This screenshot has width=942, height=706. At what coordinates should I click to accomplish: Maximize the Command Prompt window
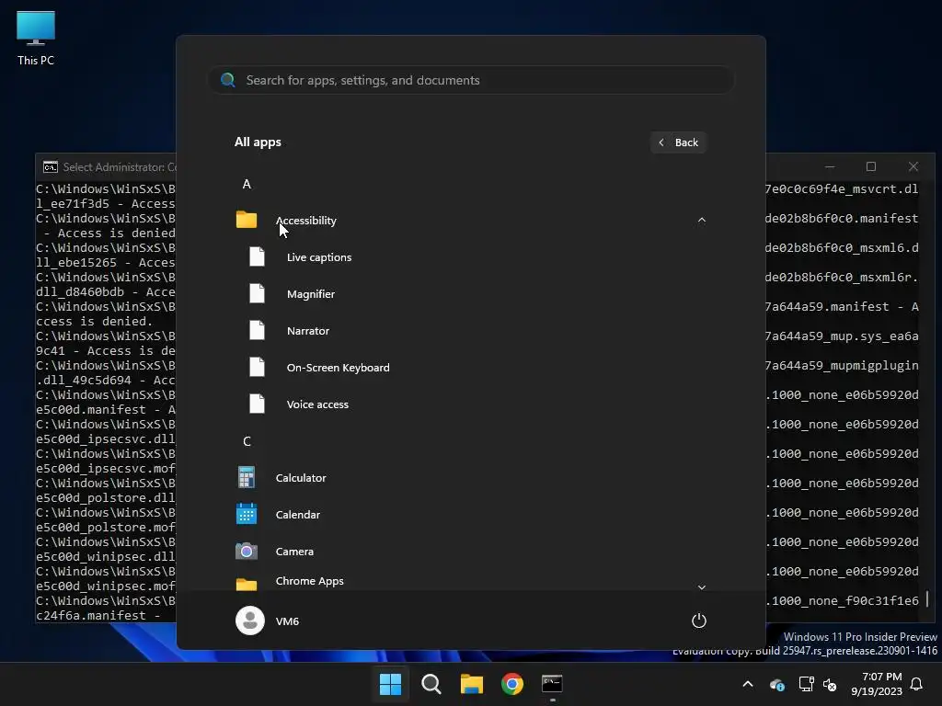871,166
